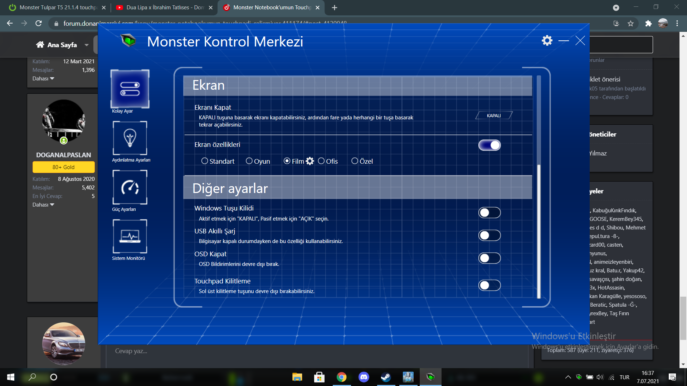Open Steam from the taskbar
687x386 pixels.
(386, 377)
